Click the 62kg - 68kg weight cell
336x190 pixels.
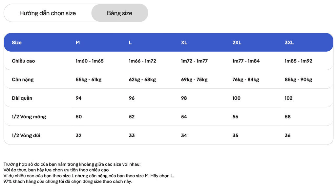click(x=142, y=79)
